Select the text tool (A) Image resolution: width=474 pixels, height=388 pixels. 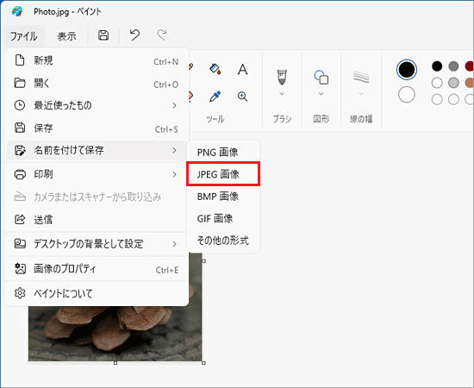242,69
